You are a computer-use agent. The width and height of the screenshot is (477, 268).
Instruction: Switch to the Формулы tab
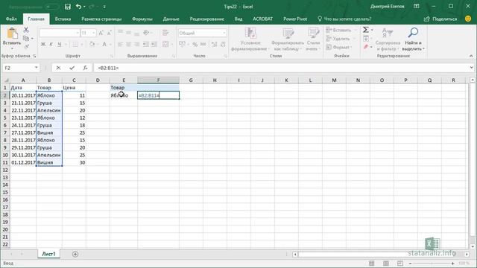coord(142,19)
